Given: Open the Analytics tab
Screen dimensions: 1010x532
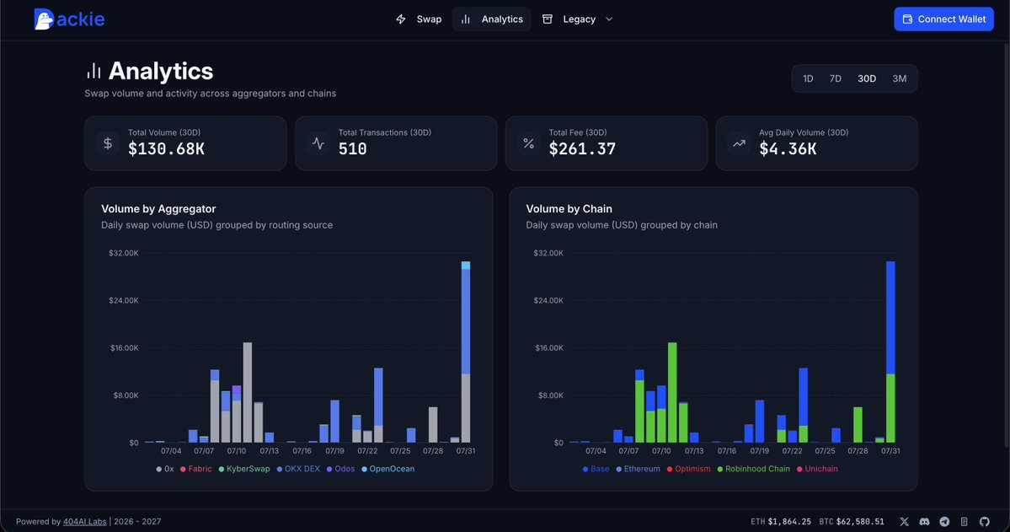Looking at the screenshot, I should point(491,19).
